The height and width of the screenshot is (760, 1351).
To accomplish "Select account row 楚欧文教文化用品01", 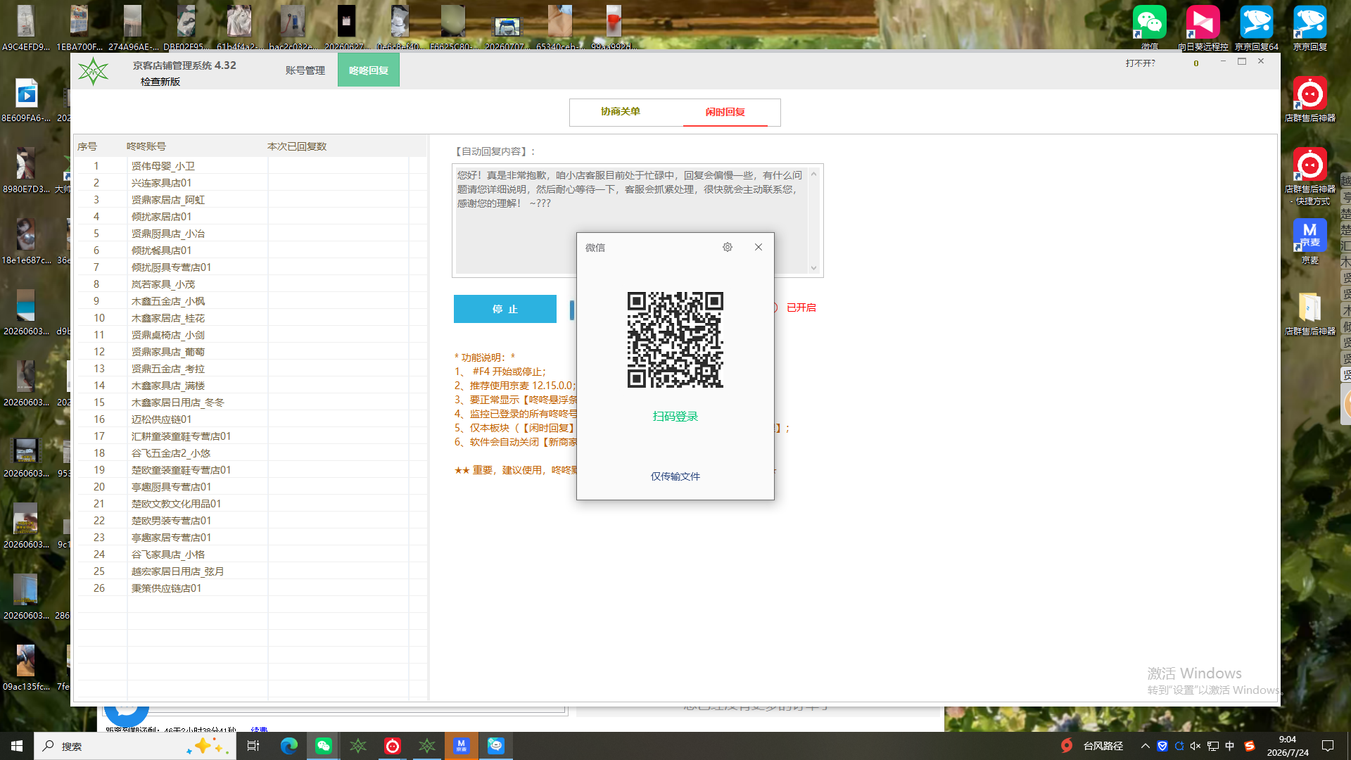I will [250, 504].
